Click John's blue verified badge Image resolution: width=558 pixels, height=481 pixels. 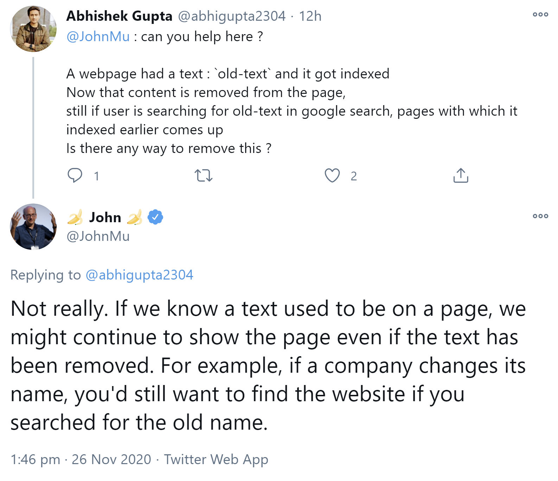click(x=155, y=217)
